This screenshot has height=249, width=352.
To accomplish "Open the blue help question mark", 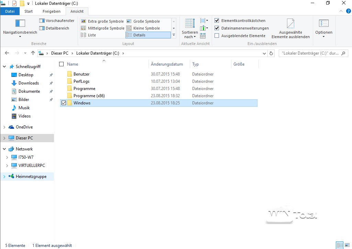I will 349,11.
